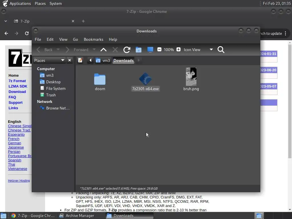Reload the Downloads folder view

coord(127,50)
